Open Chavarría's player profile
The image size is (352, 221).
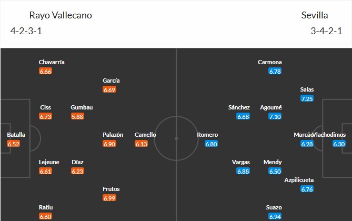tap(52, 62)
